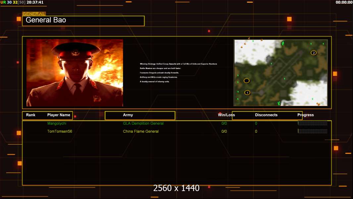The width and height of the screenshot is (353, 199).
Task: Select the Army column header
Action: coord(128,115)
